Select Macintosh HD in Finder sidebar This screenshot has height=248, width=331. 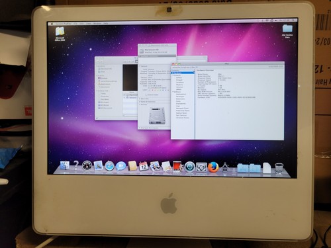pos(105,69)
